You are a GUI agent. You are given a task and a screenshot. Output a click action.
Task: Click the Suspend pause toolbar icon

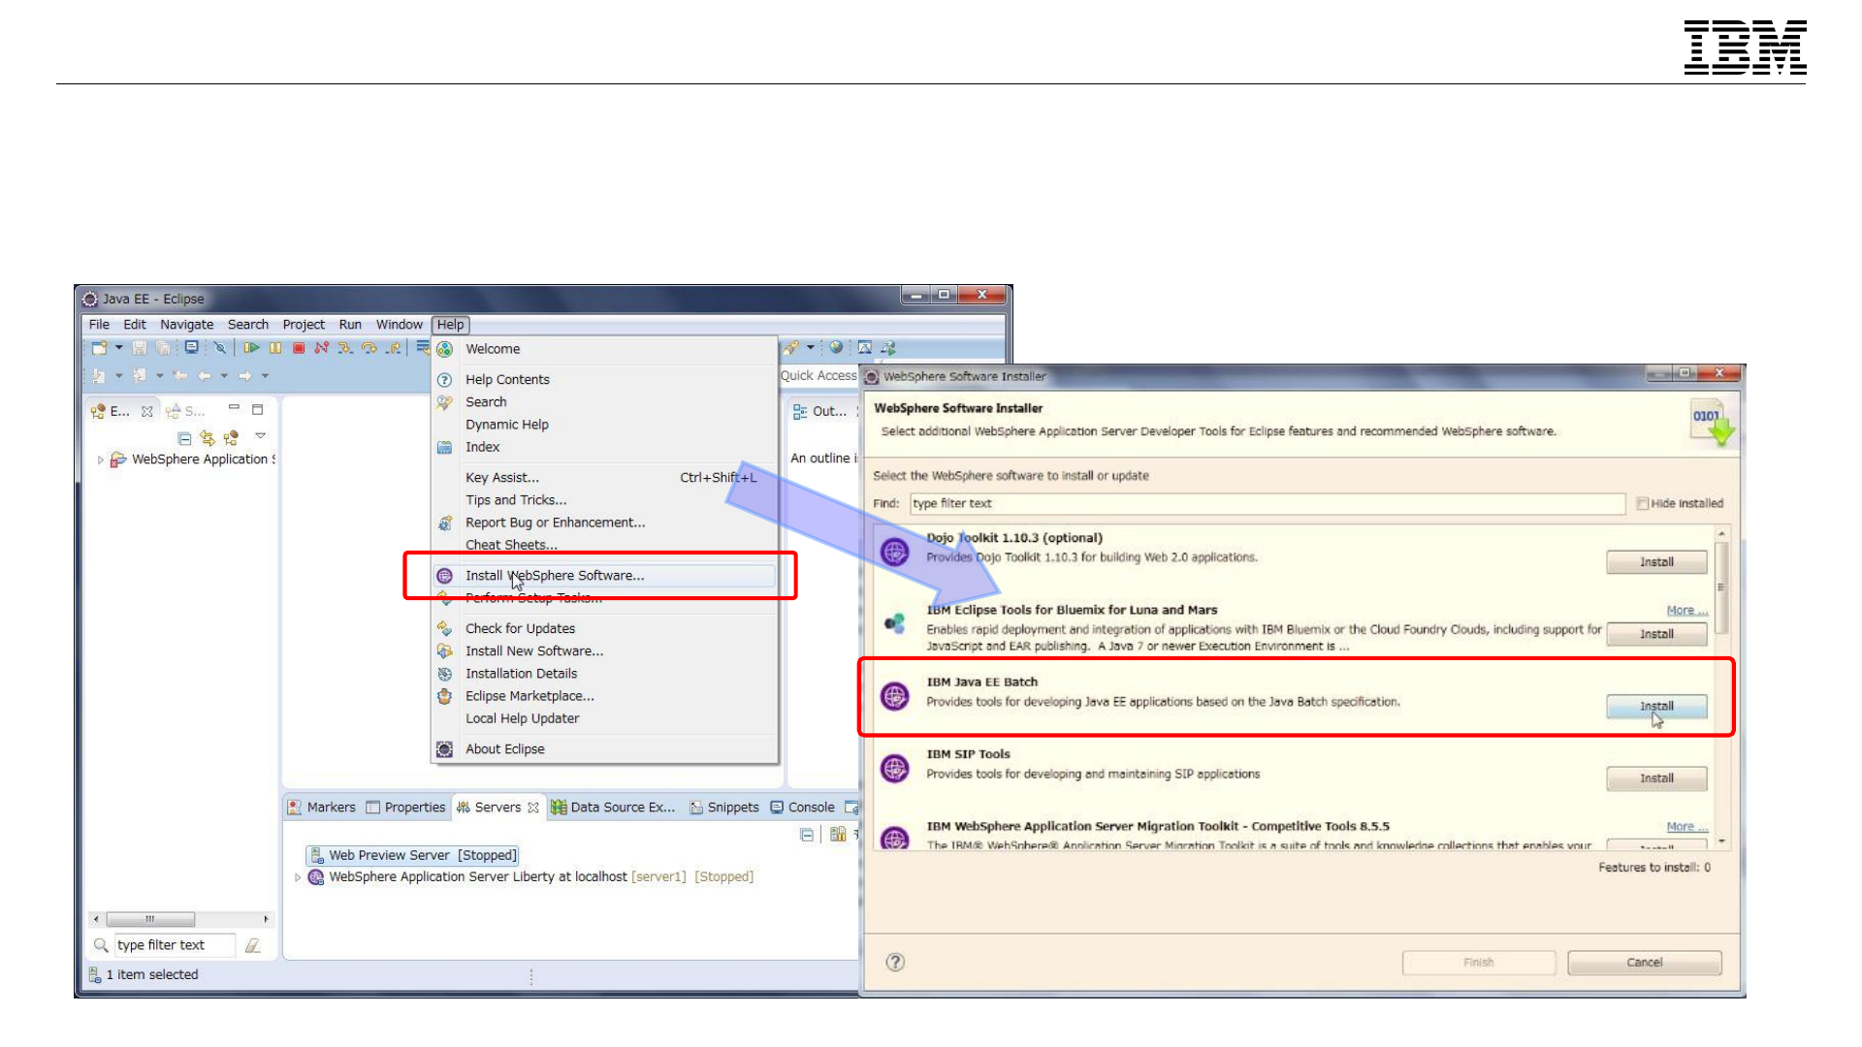point(275,348)
